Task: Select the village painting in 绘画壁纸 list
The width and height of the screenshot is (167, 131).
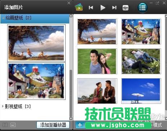Action: click(x=36, y=81)
